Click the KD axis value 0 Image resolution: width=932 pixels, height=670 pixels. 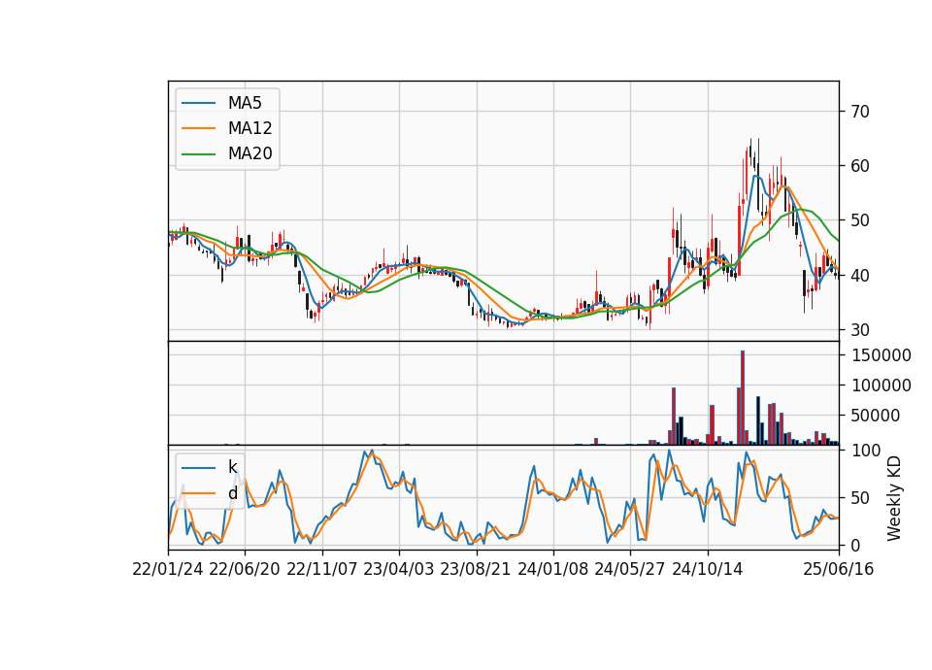click(x=855, y=545)
